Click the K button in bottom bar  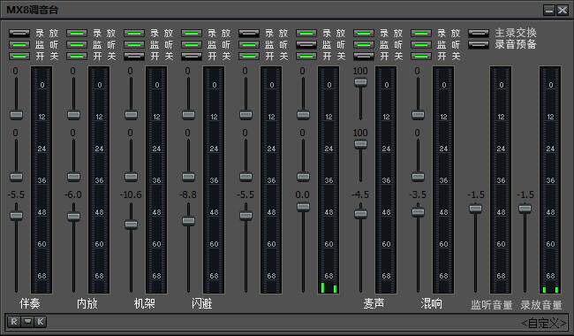click(x=41, y=322)
